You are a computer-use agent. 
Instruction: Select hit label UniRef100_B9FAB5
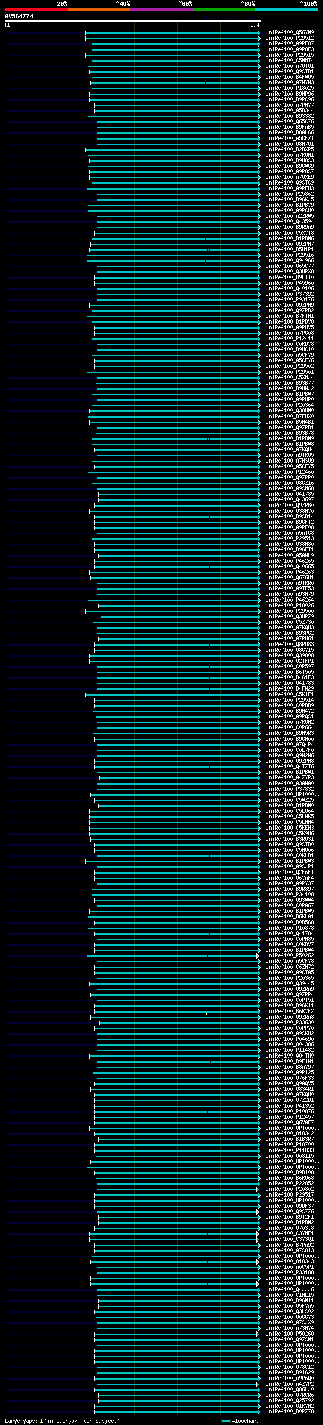(290, 127)
